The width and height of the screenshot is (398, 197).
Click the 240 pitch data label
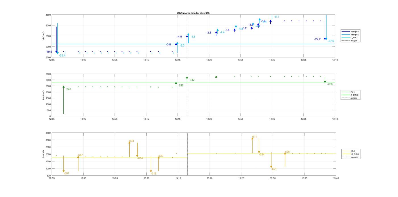pos(69,89)
